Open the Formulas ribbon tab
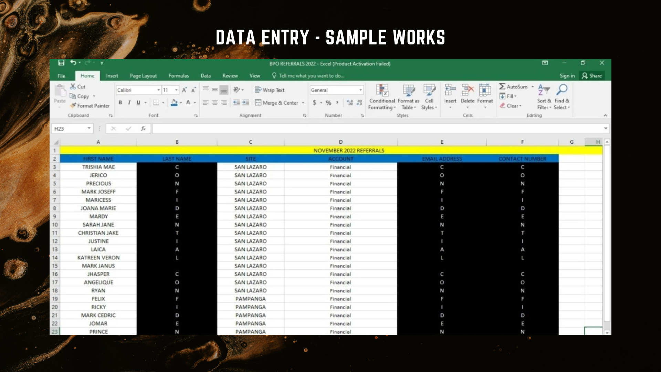The image size is (661, 372). pos(179,76)
